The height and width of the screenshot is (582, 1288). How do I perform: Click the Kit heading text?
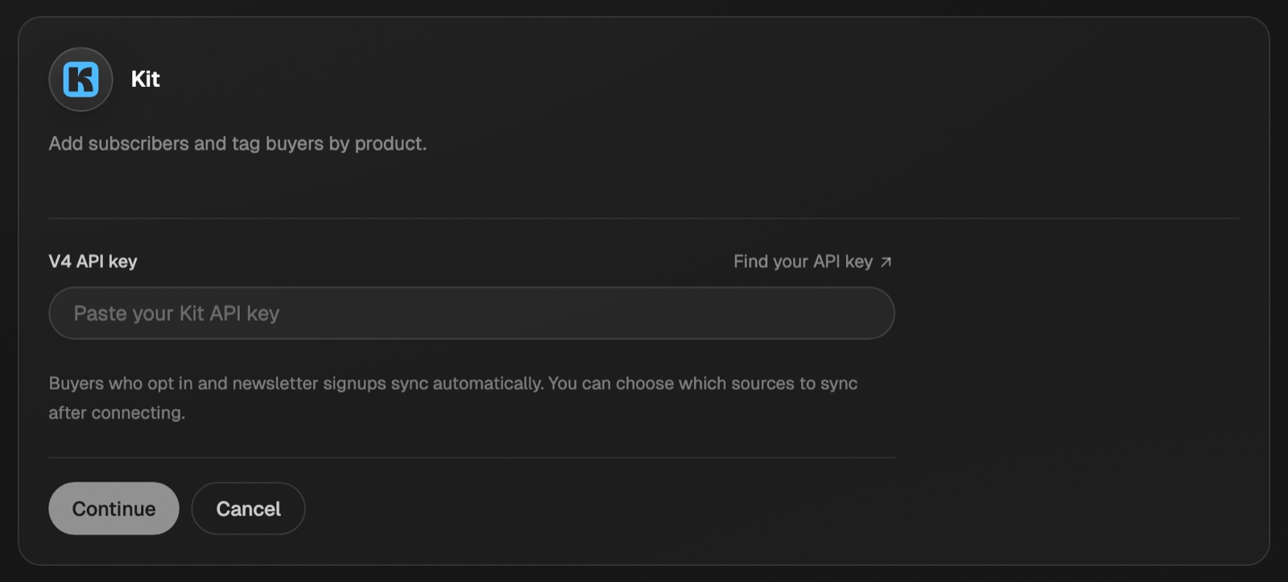(x=146, y=79)
